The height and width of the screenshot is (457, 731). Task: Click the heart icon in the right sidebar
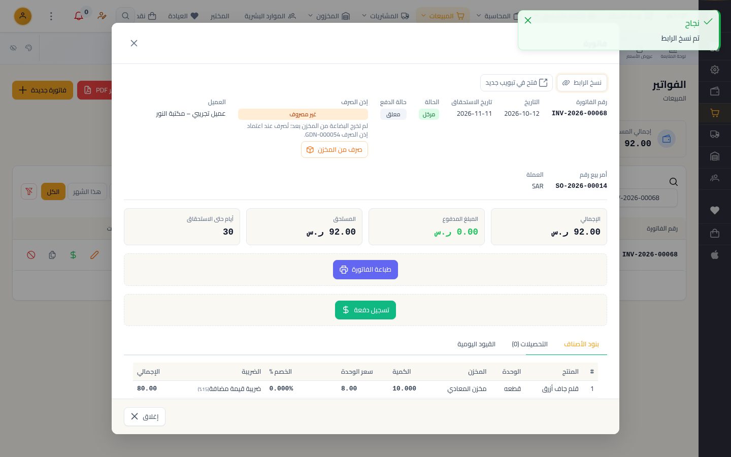click(715, 210)
